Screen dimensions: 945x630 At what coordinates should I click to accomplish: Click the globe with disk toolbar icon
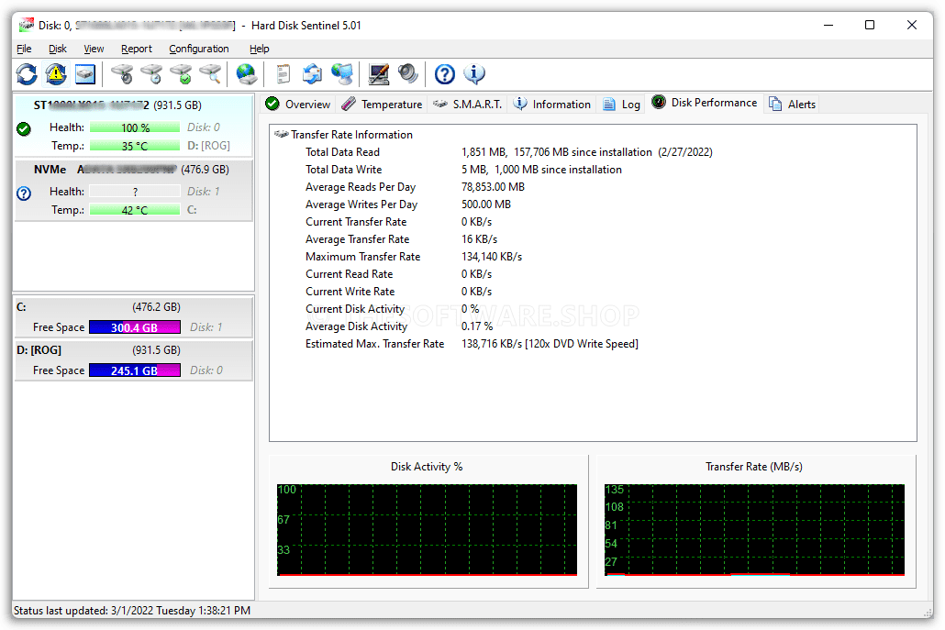click(247, 74)
